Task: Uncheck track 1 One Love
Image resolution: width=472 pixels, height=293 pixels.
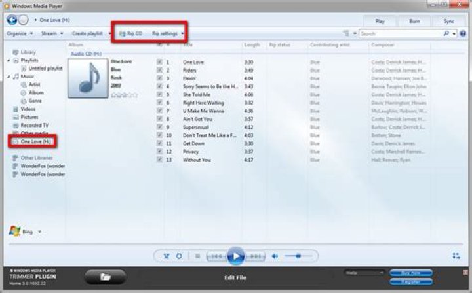Action: click(x=159, y=62)
